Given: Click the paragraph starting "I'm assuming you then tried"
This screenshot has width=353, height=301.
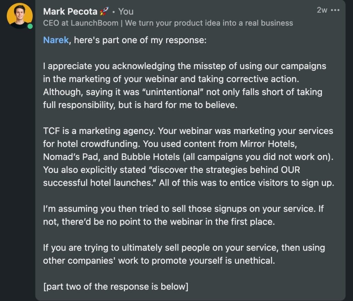Looking at the screenshot, I should tap(183, 215).
